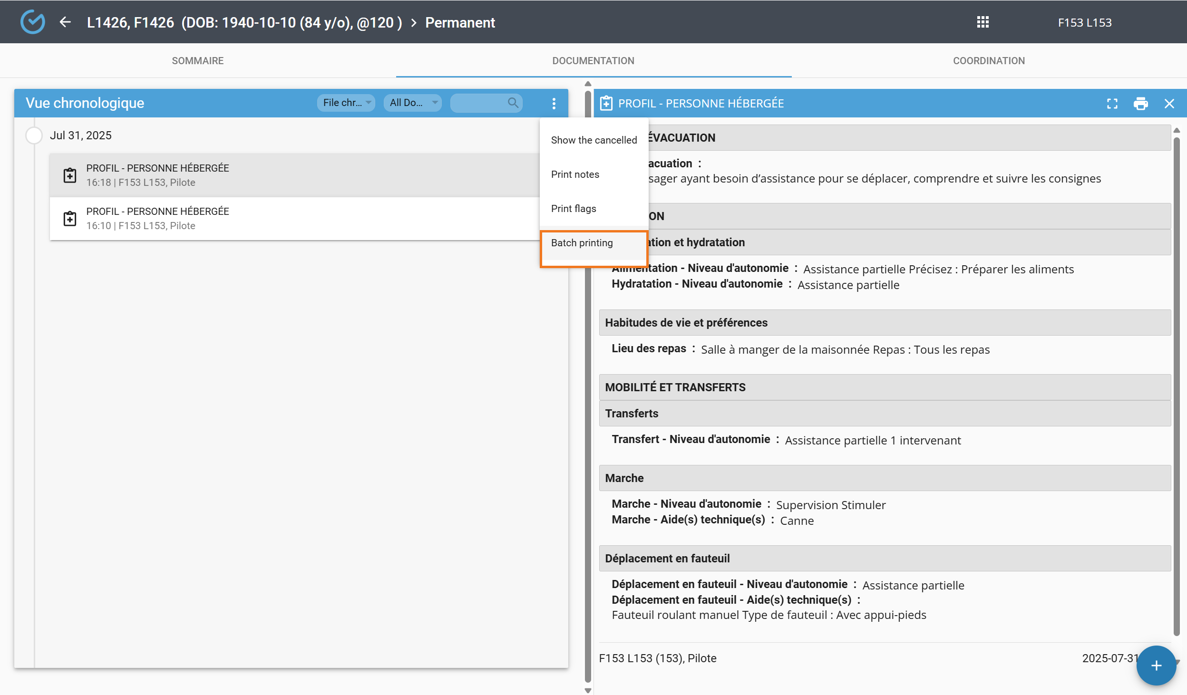Close the PROFIL - PERSONNE HÉBERGÉE panel
Image resolution: width=1187 pixels, height=695 pixels.
coord(1169,104)
